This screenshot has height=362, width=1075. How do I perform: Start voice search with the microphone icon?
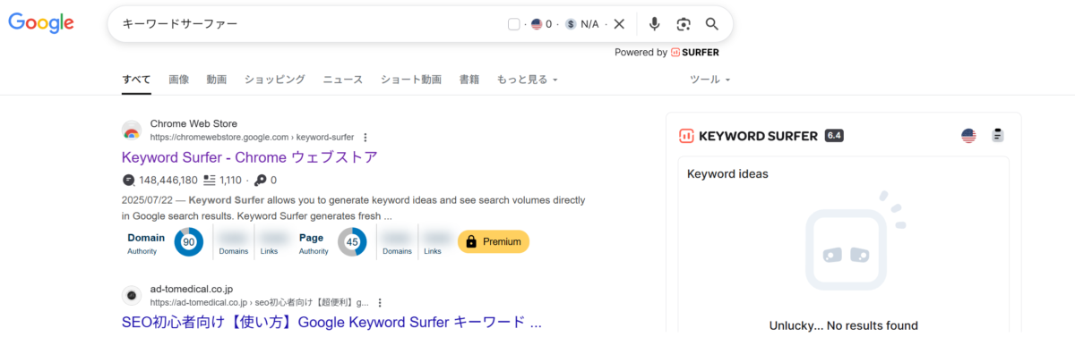655,24
